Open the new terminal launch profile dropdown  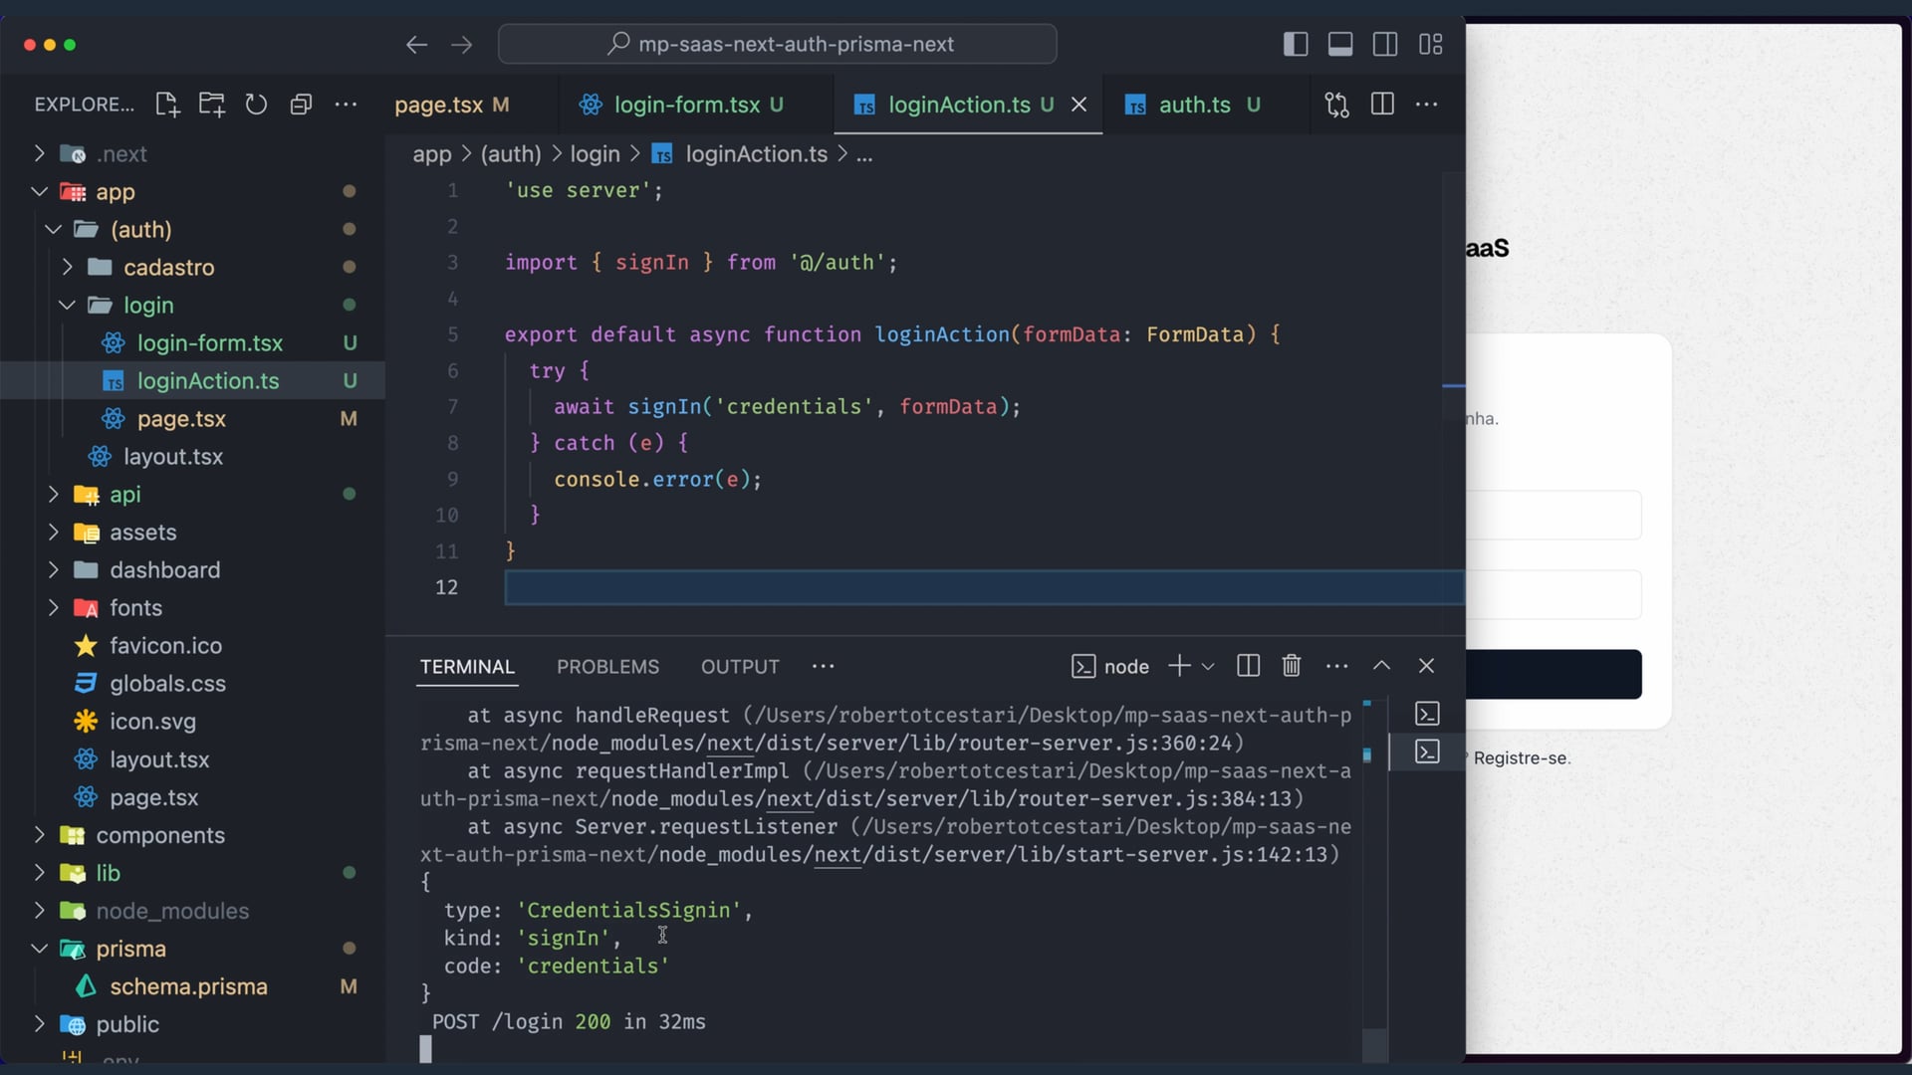point(1208,667)
